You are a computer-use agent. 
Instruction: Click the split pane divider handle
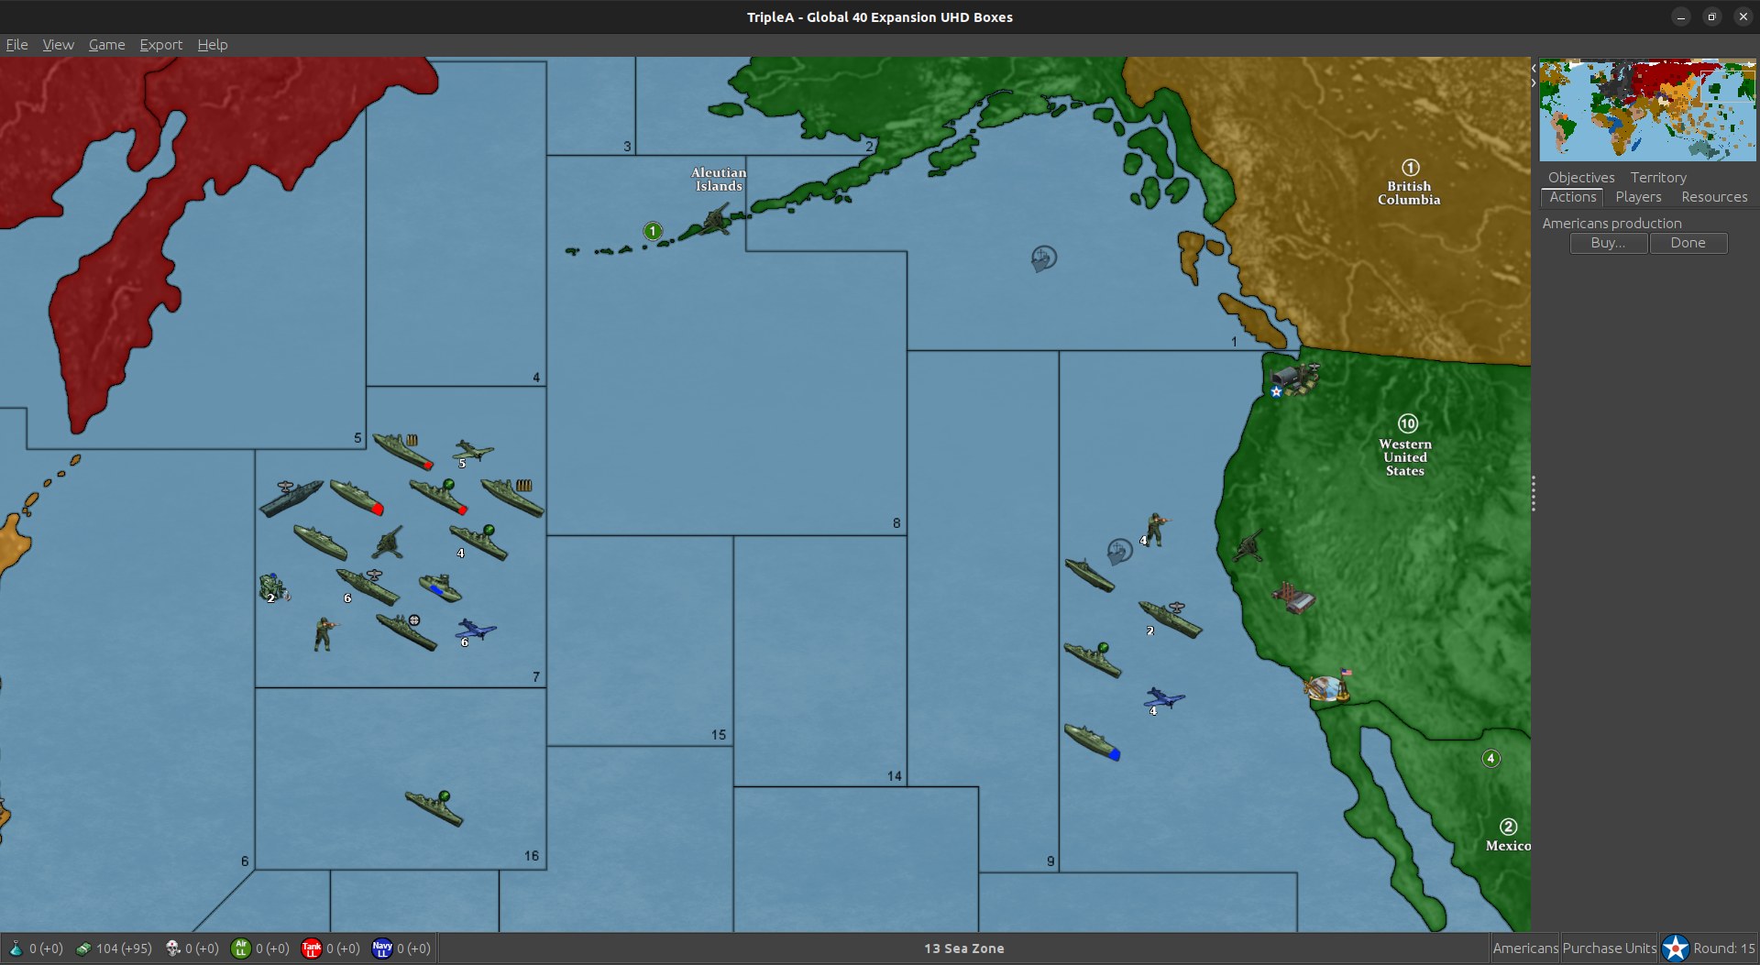tap(1533, 495)
